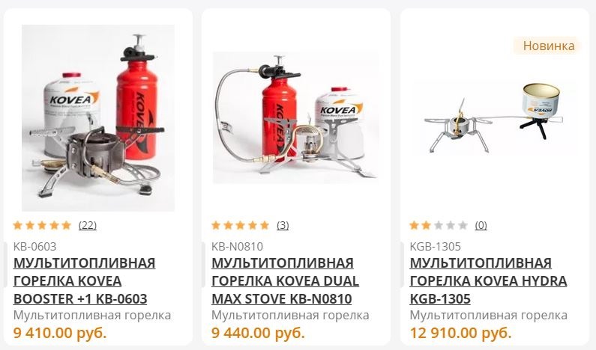Click the KB-0603 article code

(34, 247)
